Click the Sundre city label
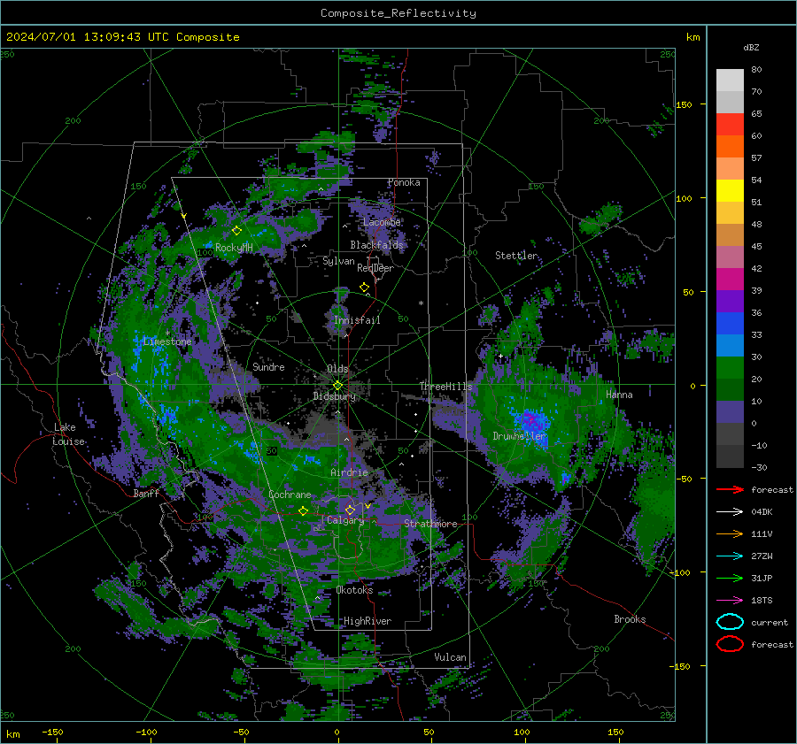This screenshot has height=744, width=797. [268, 367]
